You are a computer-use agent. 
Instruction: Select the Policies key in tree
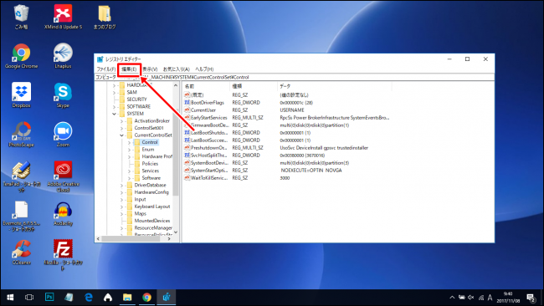point(150,164)
